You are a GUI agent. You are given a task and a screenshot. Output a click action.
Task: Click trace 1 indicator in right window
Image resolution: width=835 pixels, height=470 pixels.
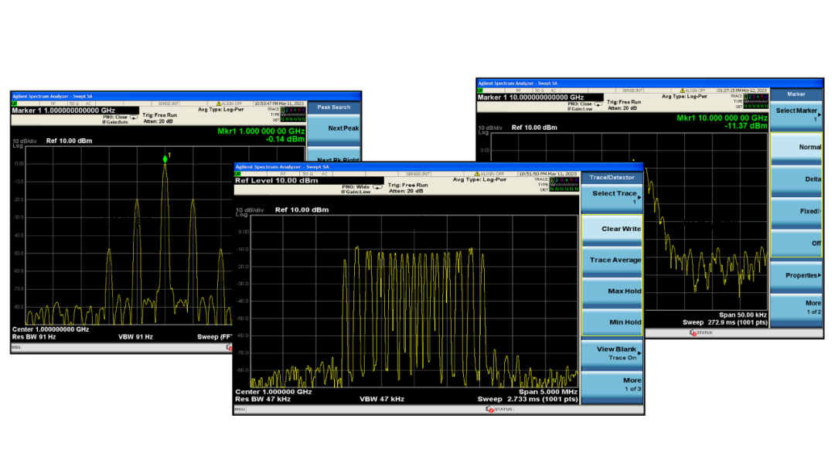746,97
